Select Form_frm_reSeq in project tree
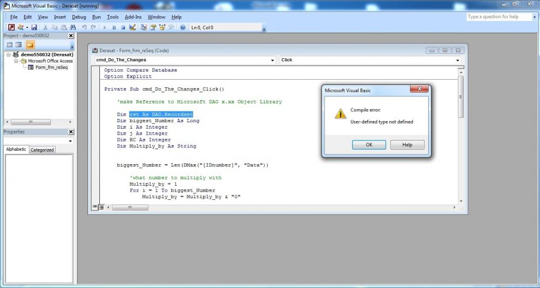 [x=52, y=67]
